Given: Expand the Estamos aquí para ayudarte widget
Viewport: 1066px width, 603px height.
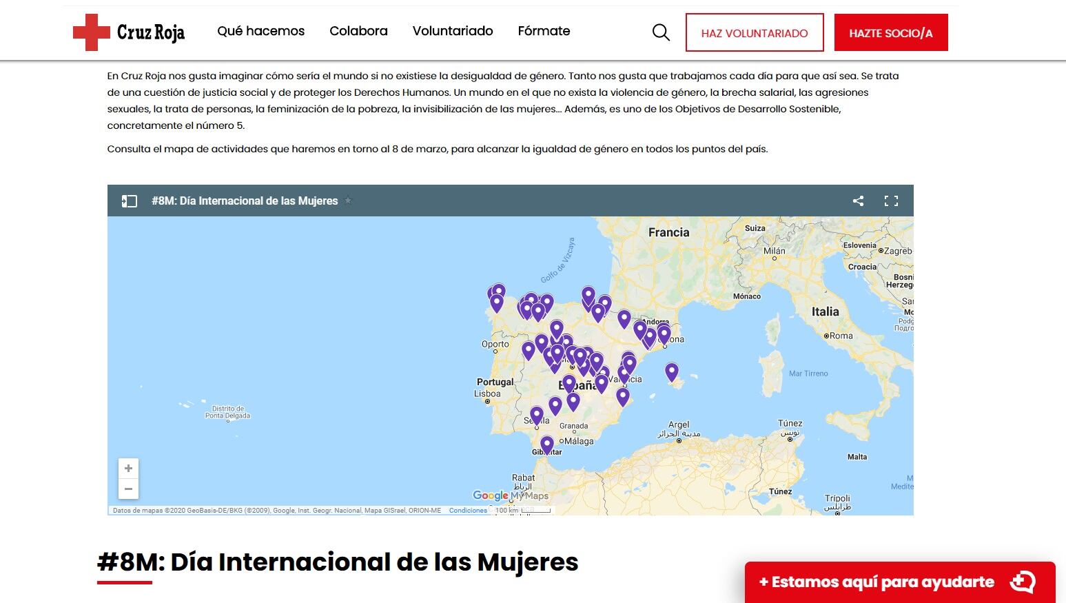Looking at the screenshot, I should [876, 582].
